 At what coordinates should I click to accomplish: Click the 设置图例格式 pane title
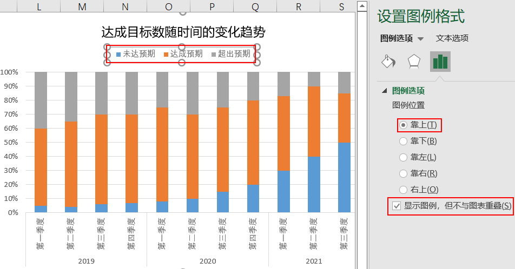click(x=421, y=16)
